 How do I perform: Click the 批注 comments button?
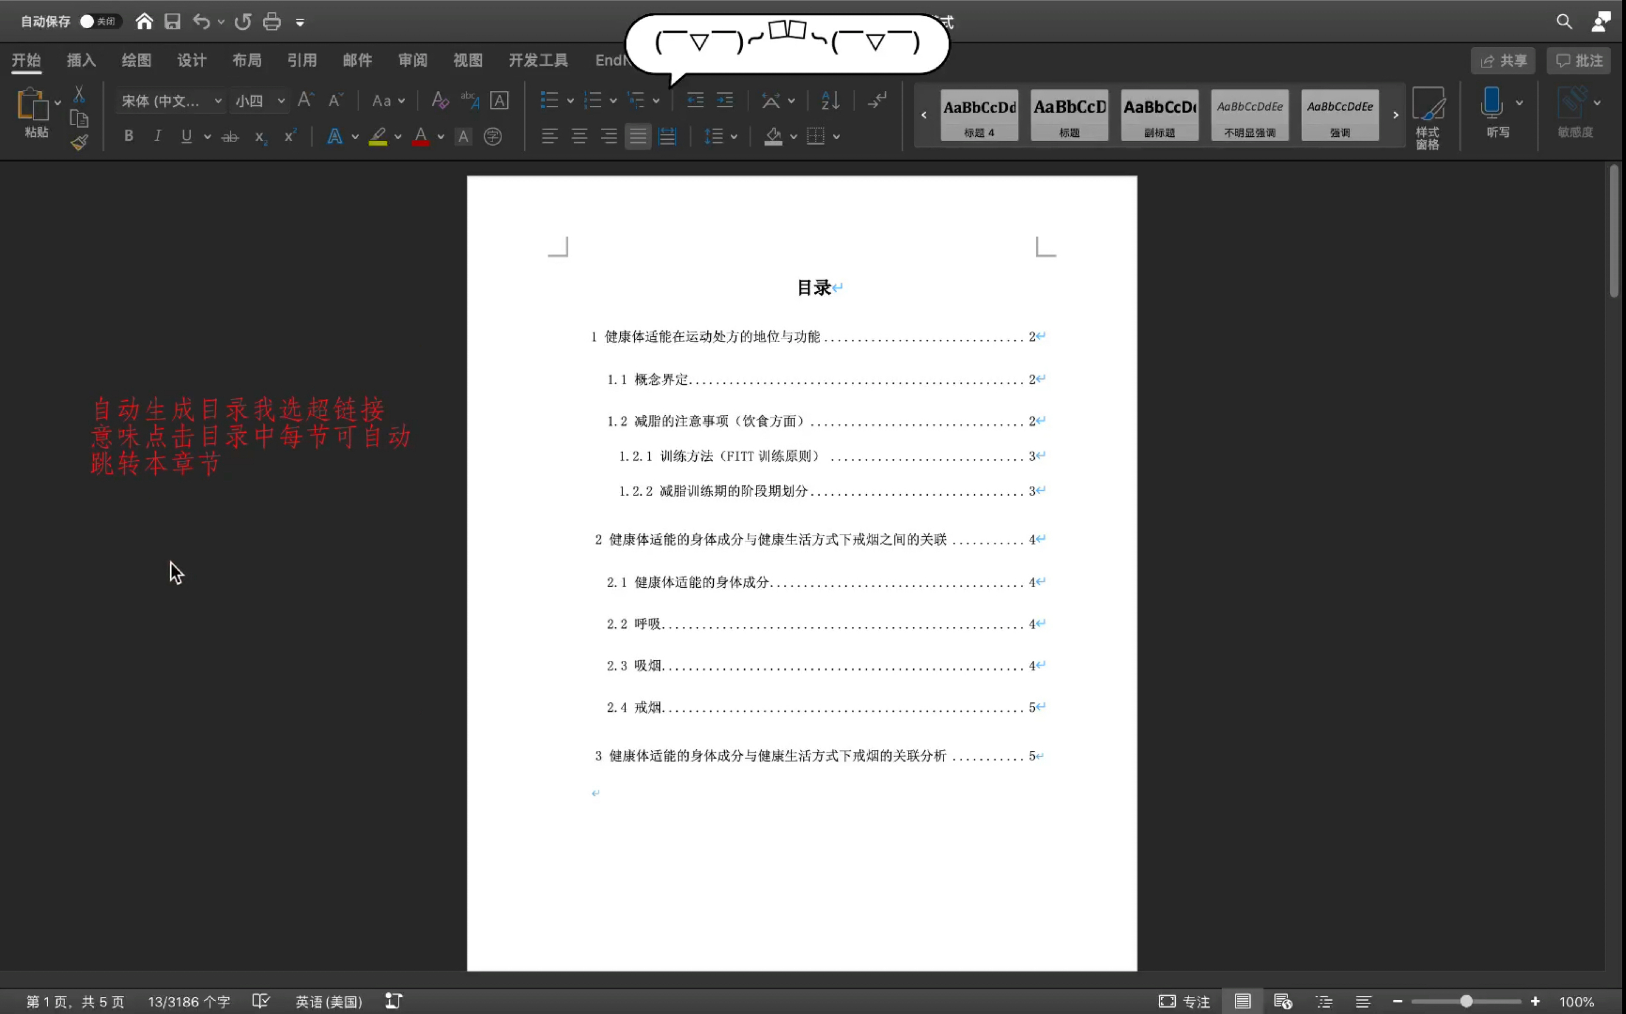(x=1579, y=61)
